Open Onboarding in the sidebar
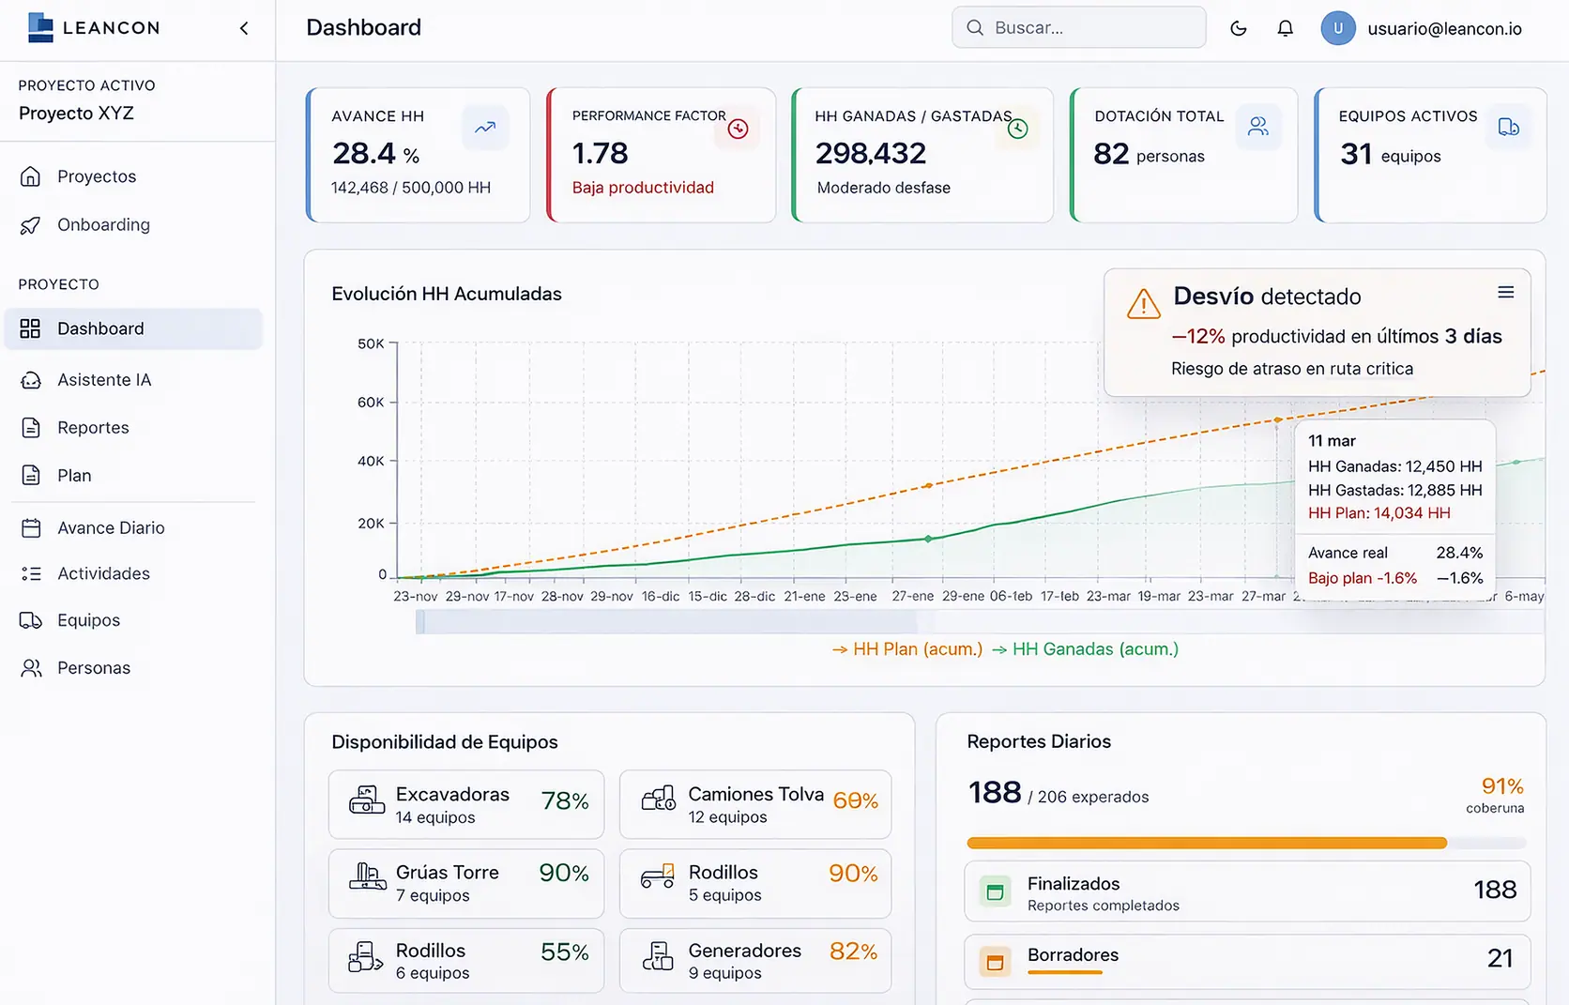 tap(133, 225)
